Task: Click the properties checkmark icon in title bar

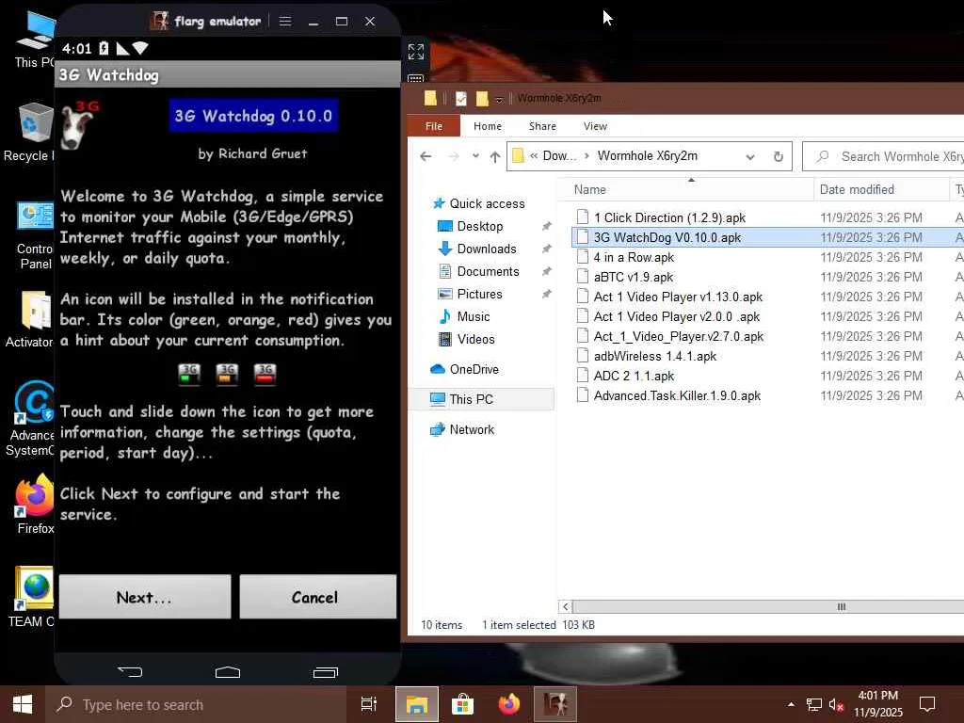Action: click(x=461, y=98)
